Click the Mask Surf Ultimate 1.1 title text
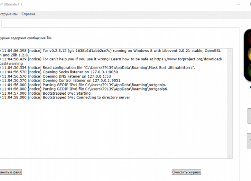251x181 pixels. 11,4
